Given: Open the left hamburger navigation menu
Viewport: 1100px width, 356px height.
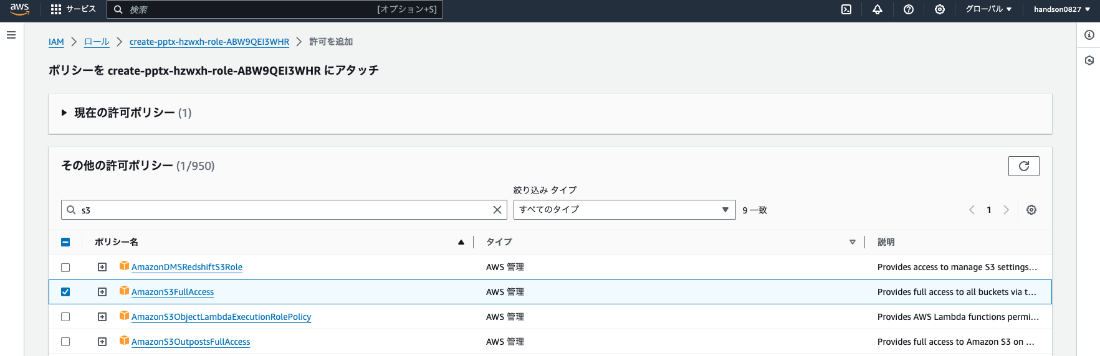Looking at the screenshot, I should pyautogui.click(x=11, y=35).
